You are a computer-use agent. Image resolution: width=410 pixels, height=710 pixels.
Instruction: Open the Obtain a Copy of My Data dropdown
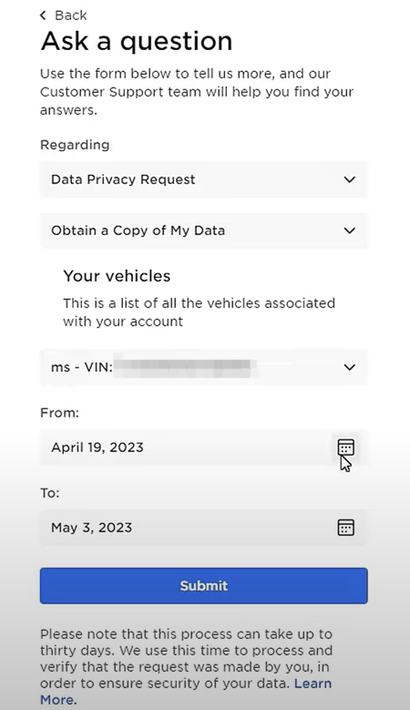[x=204, y=231]
